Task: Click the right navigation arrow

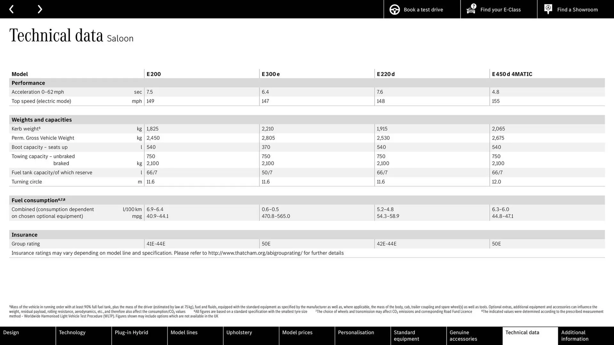Action: pyautogui.click(x=40, y=9)
